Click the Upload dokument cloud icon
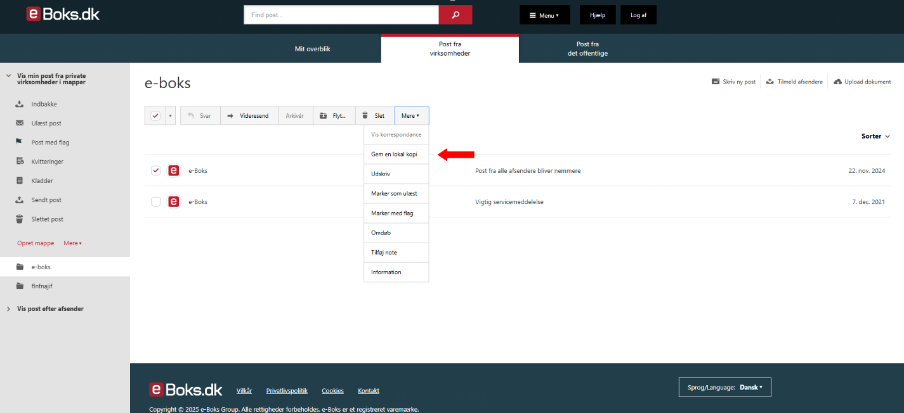Screen dimensions: 904x413 (837, 82)
